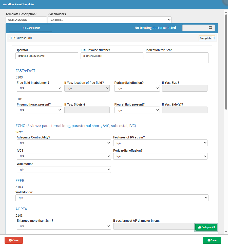Click the Indication for Scan text box
The image size is (228, 246).
pos(177,58)
